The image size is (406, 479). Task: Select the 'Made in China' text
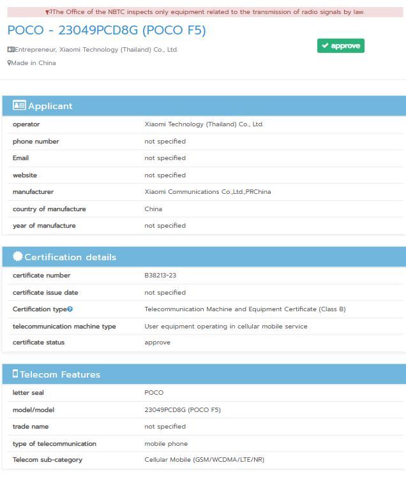click(34, 63)
